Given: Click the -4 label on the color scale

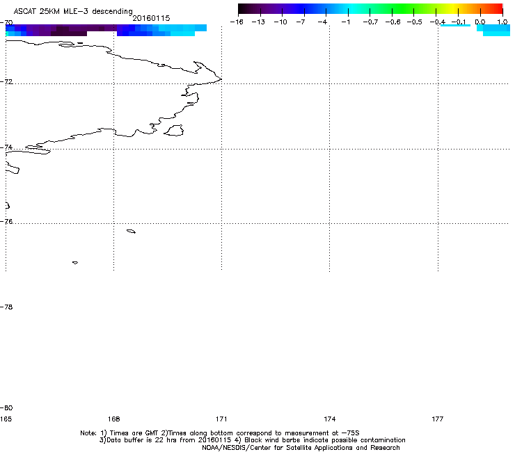Looking at the screenshot, I should click(x=323, y=22).
